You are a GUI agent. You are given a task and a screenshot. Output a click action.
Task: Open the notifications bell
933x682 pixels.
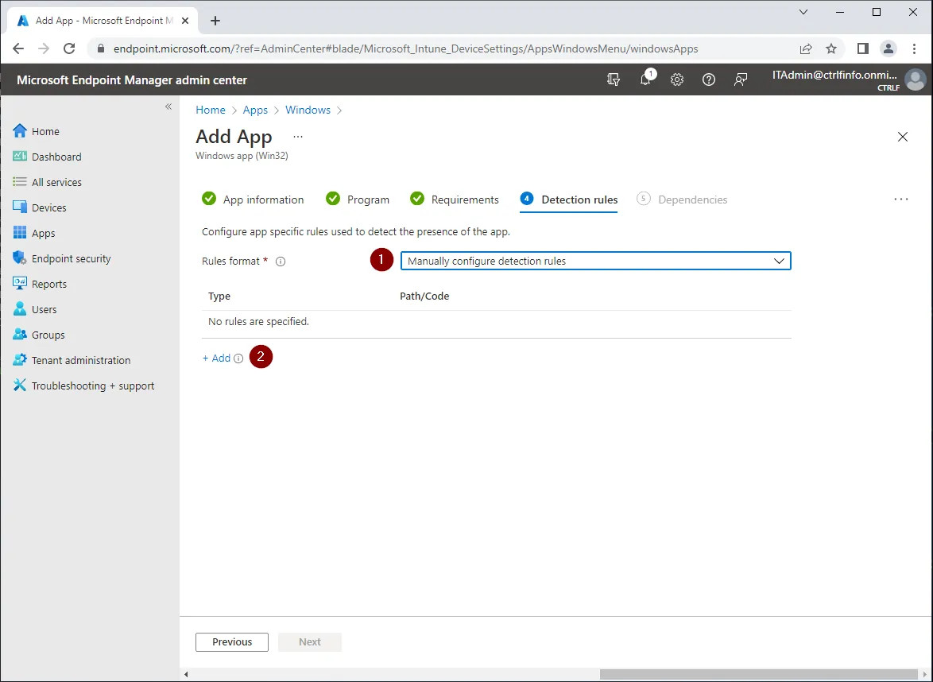[x=645, y=79]
